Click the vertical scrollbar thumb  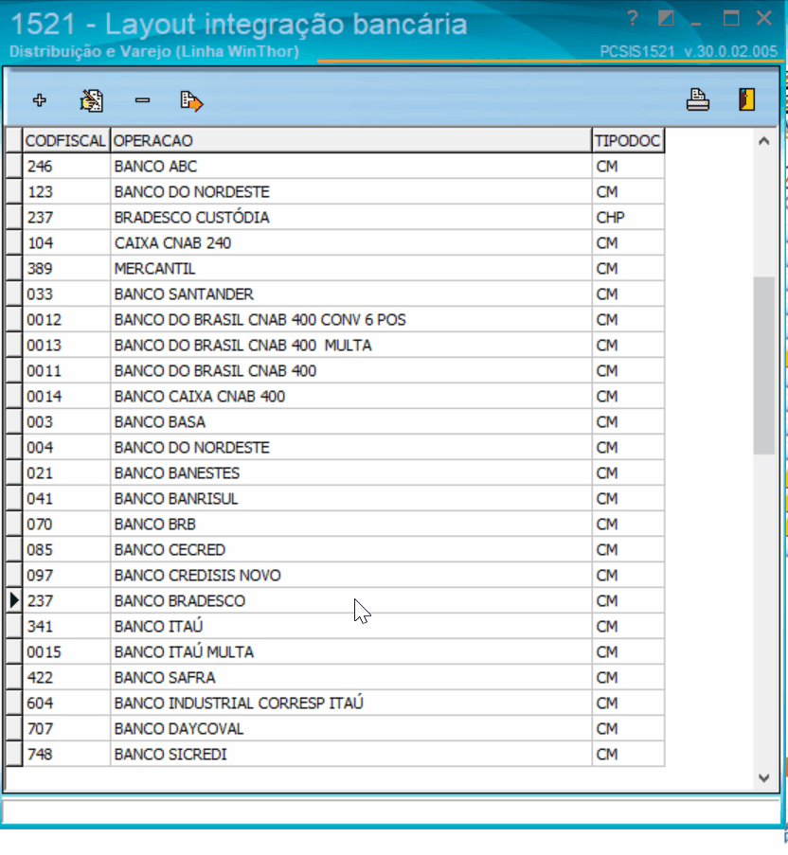pos(764,365)
